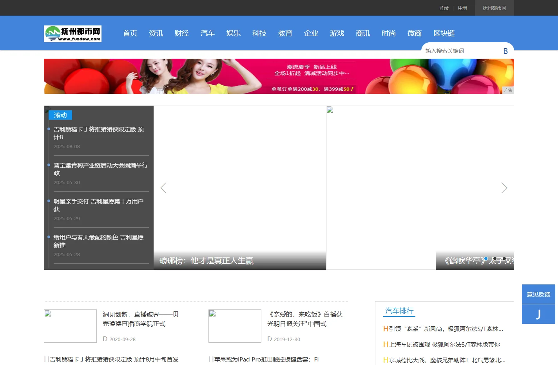558x365 pixels.
Task: Click the 潮流夏季 新品上线 banner ad
Action: (279, 76)
